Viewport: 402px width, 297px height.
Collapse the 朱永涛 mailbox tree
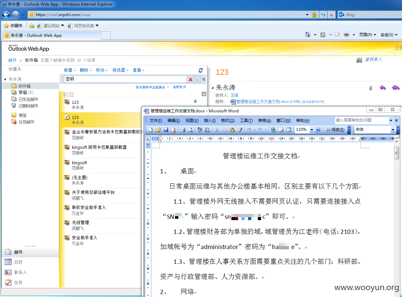[5, 80]
